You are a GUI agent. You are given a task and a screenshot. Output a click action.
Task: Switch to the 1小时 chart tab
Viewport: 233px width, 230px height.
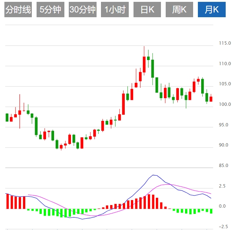click(114, 10)
